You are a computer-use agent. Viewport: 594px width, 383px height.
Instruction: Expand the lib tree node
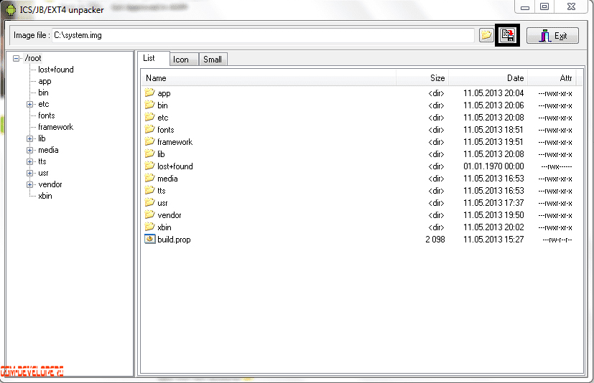tap(29, 139)
